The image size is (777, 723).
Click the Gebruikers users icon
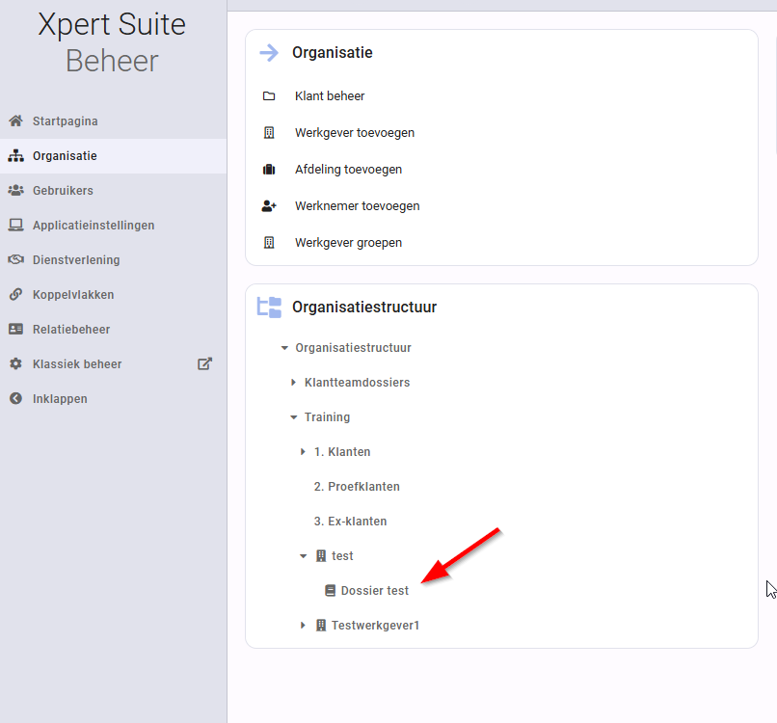click(x=15, y=190)
